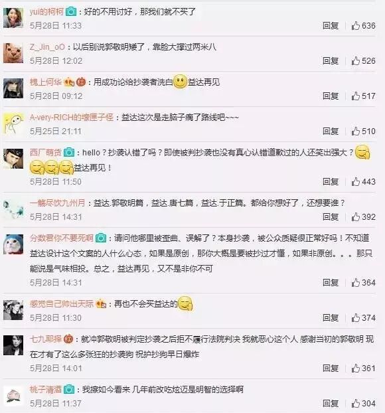
Task: Tap thumbs-up on 510-like comment
Action: tap(356, 131)
